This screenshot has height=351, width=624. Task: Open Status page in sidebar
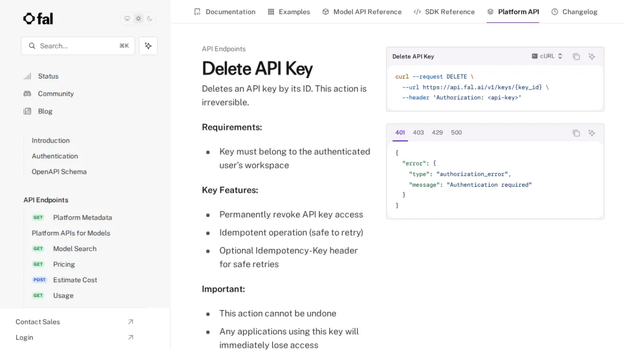tap(48, 76)
